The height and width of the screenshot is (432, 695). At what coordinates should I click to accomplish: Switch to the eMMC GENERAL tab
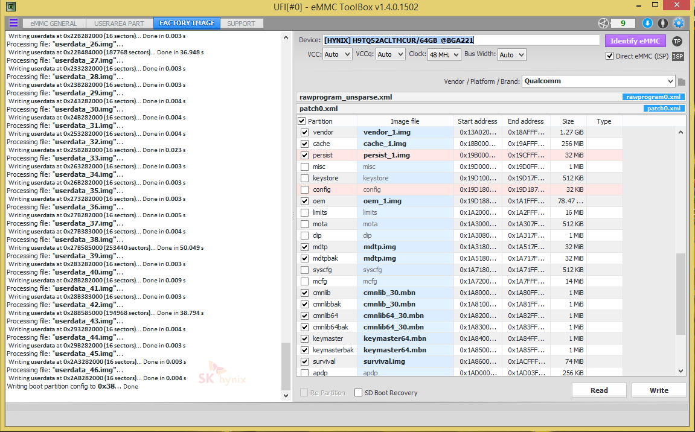54,24
